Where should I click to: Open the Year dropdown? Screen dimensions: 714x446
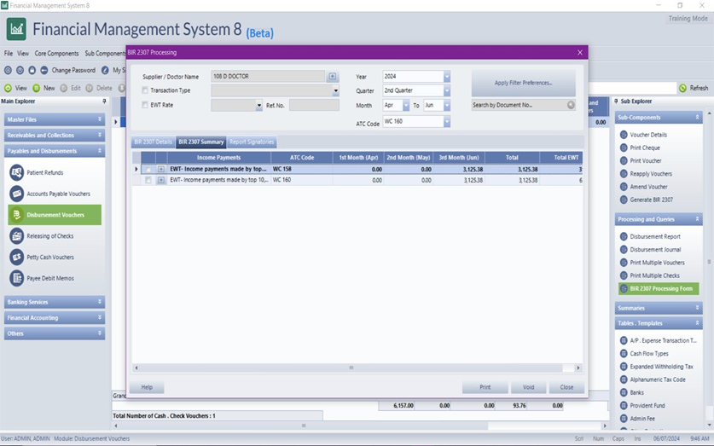tap(446, 77)
